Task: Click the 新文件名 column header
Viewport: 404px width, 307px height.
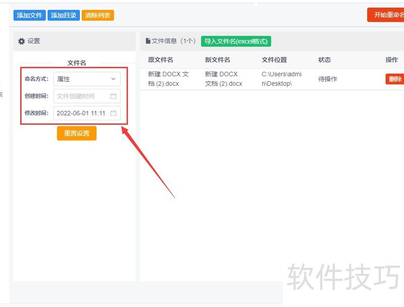Action: [218, 60]
